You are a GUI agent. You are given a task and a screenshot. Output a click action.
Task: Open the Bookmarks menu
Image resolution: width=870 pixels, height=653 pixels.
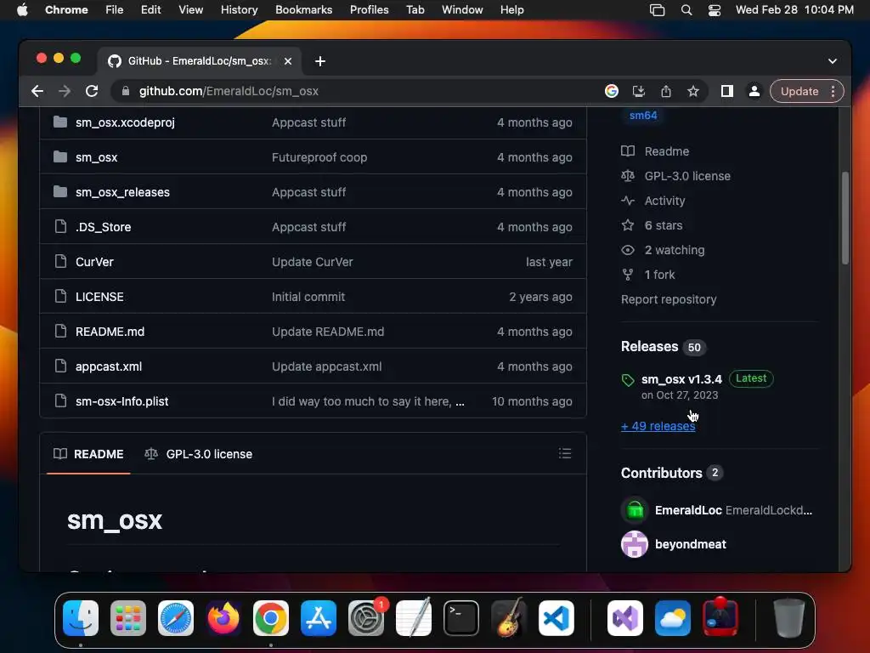click(303, 10)
